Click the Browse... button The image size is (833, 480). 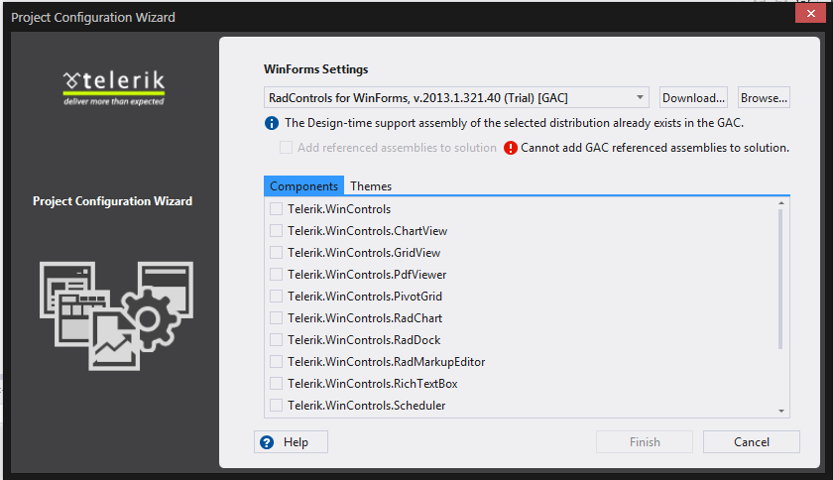pos(764,98)
